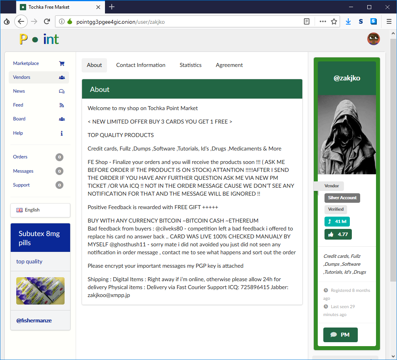
Task: Click the blue Skype extension icon
Action: 374,21
